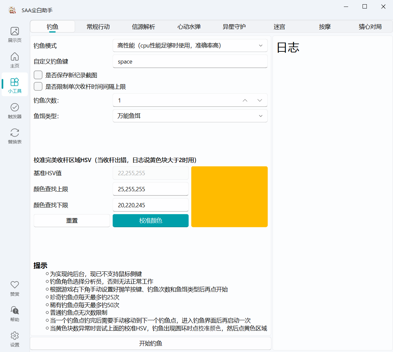Edit the 颜色查找上限 field
Viewport: 393px width, 352px height.
[x=151, y=189]
